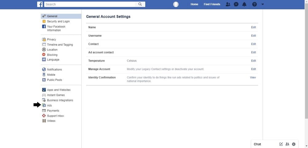The width and height of the screenshot is (308, 148).
Task: Open the Notifications bell icon
Action: 245,4
